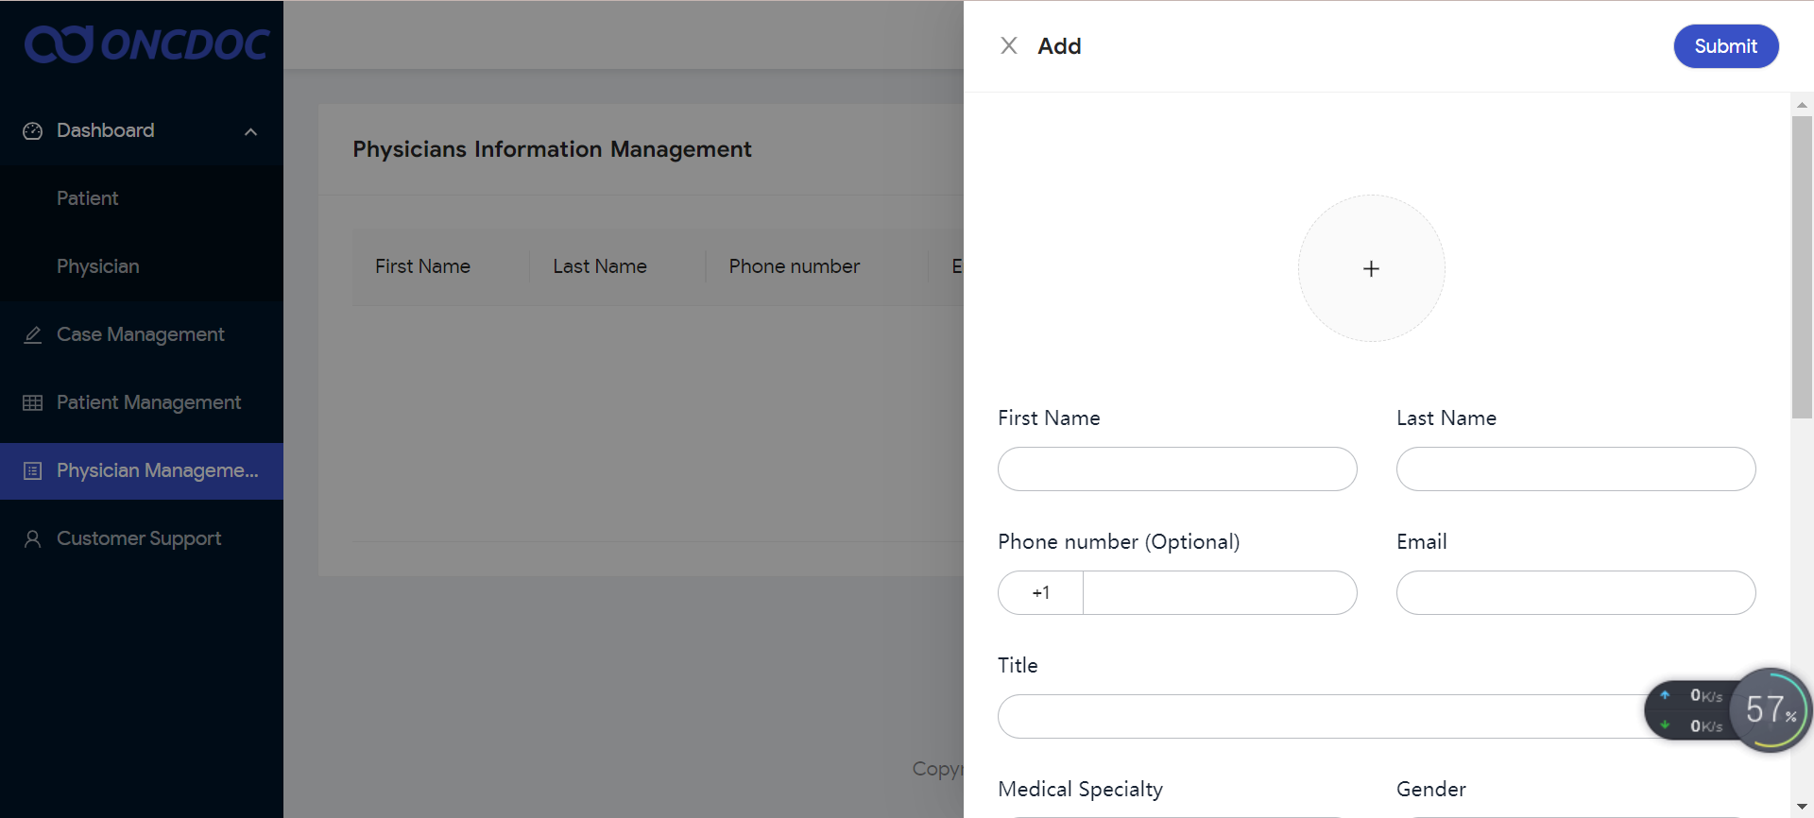
Task: Open Customer Support in sidebar
Action: click(142, 539)
